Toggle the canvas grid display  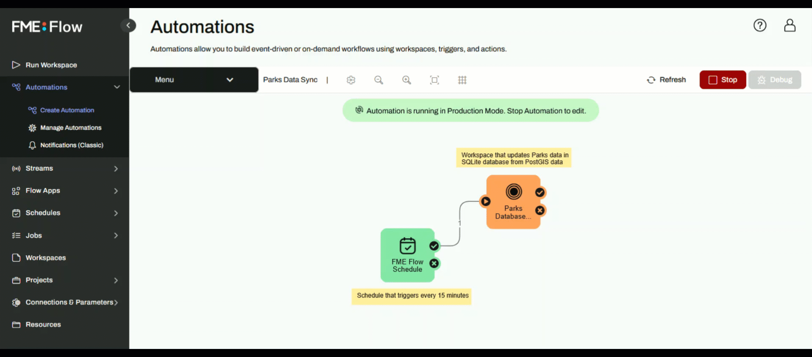tap(462, 80)
